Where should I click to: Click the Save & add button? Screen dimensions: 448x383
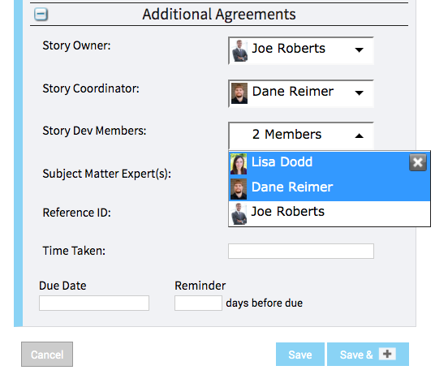coord(368,354)
